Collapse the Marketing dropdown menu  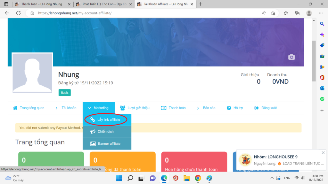[x=99, y=108]
